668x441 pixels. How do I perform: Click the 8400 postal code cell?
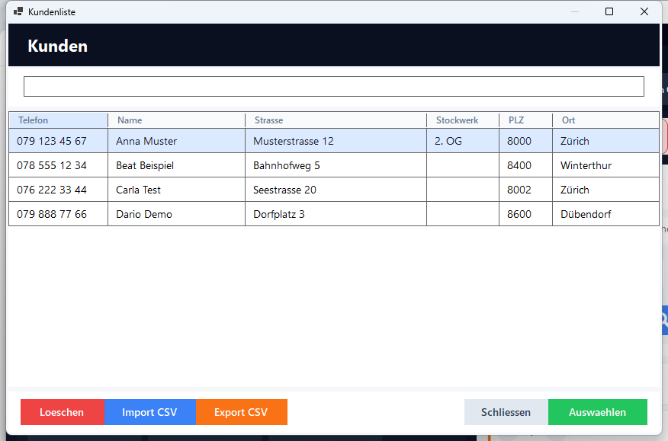pyautogui.click(x=525, y=165)
